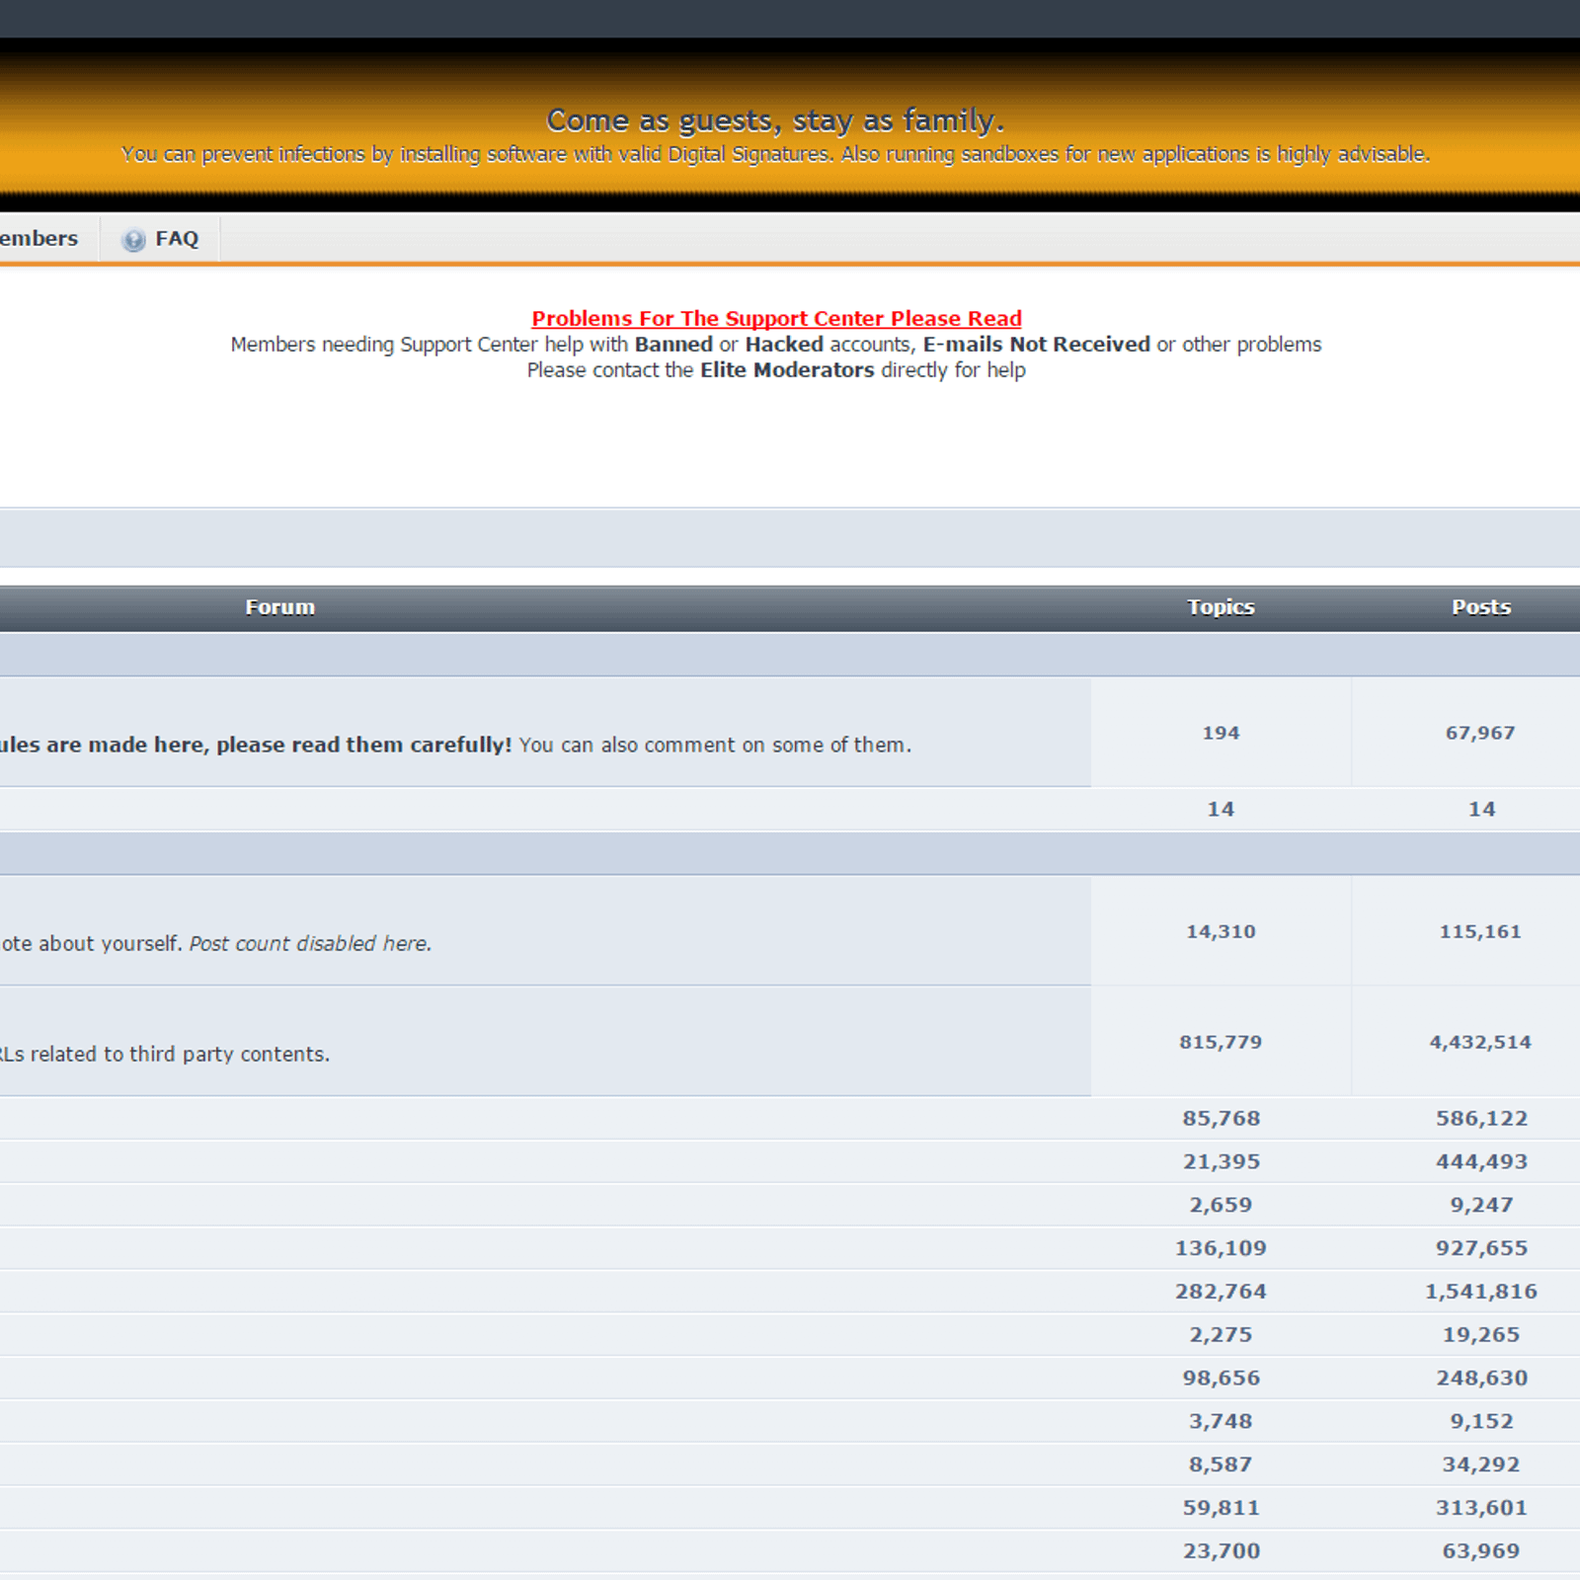Select the 115,161 posts value

tap(1480, 931)
